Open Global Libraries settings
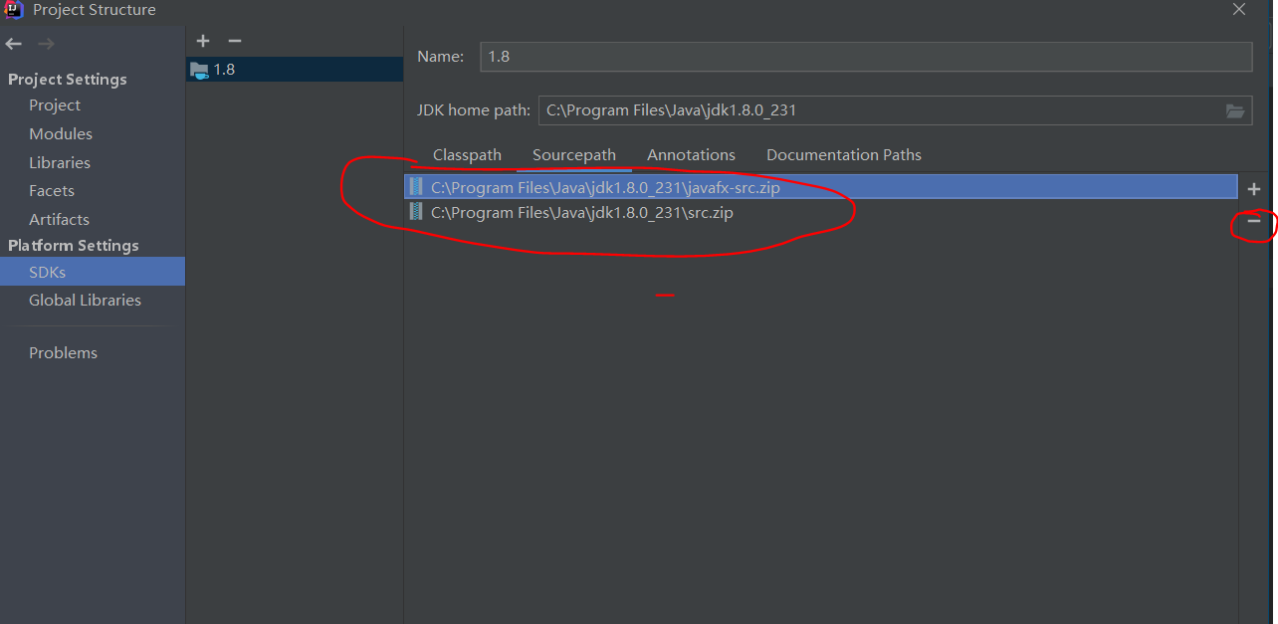 pyautogui.click(x=86, y=301)
